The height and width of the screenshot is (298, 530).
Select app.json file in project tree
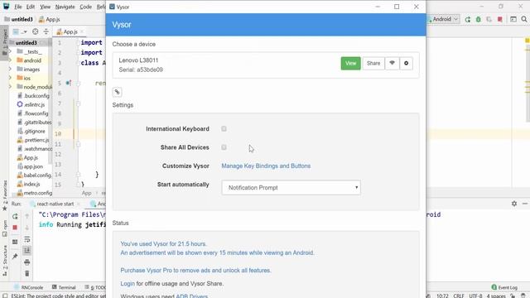coord(30,166)
